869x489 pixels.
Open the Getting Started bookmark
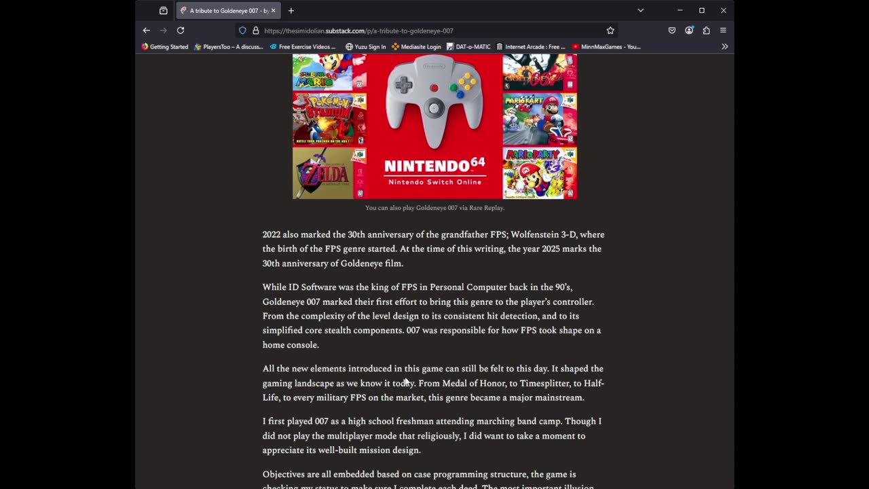[x=164, y=47]
